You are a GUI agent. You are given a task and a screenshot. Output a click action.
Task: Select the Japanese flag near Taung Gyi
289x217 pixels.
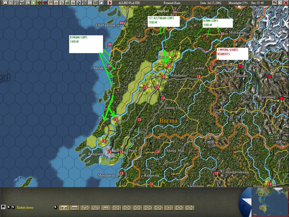[x=163, y=98]
